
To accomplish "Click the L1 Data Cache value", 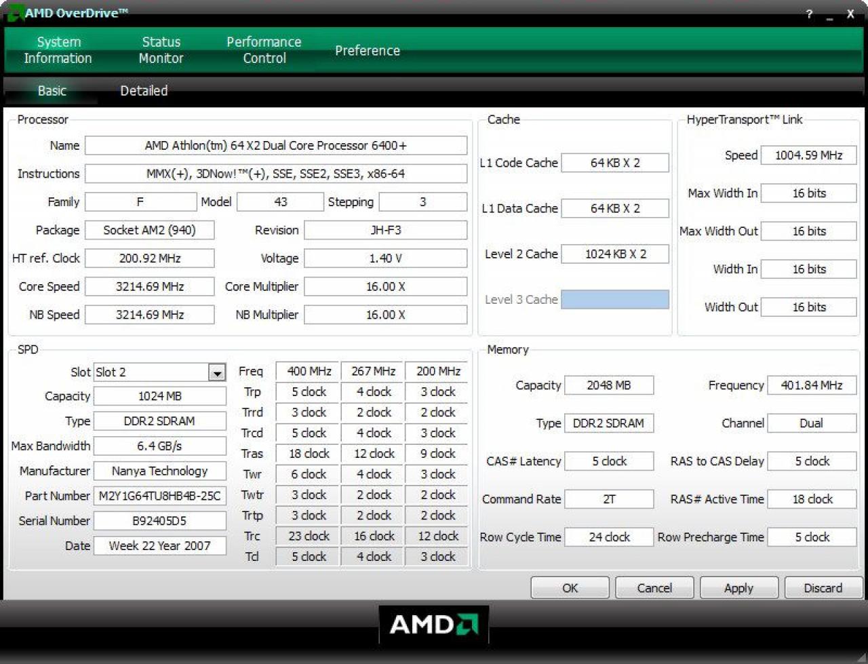I will tap(615, 208).
